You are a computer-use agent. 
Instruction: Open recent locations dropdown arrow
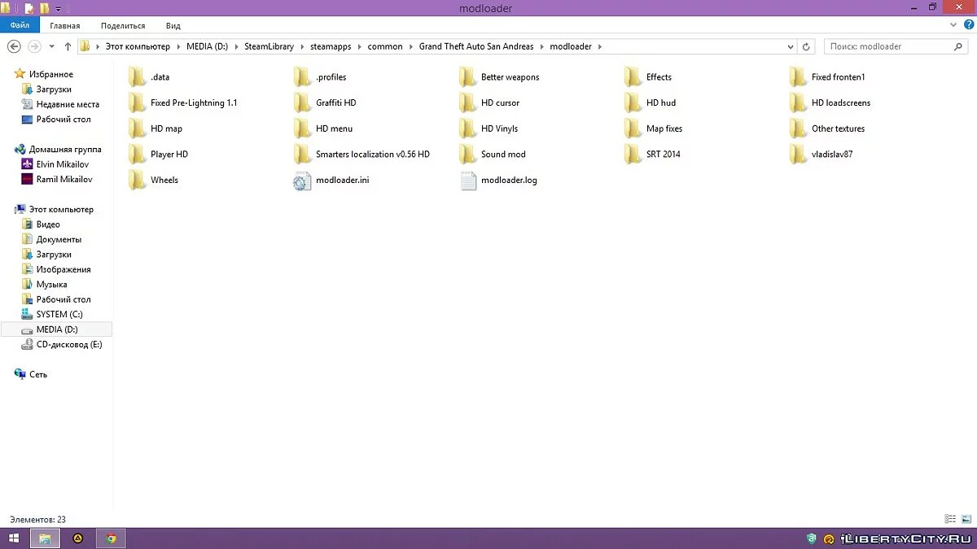click(52, 46)
